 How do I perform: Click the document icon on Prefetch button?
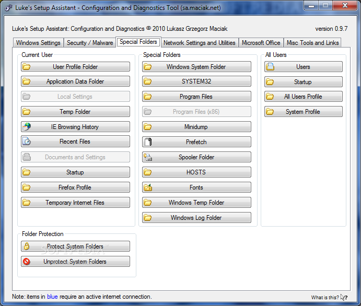[x=148, y=142]
